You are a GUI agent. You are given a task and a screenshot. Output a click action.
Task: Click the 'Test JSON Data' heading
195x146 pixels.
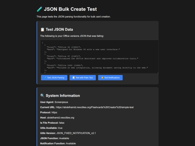59,30
